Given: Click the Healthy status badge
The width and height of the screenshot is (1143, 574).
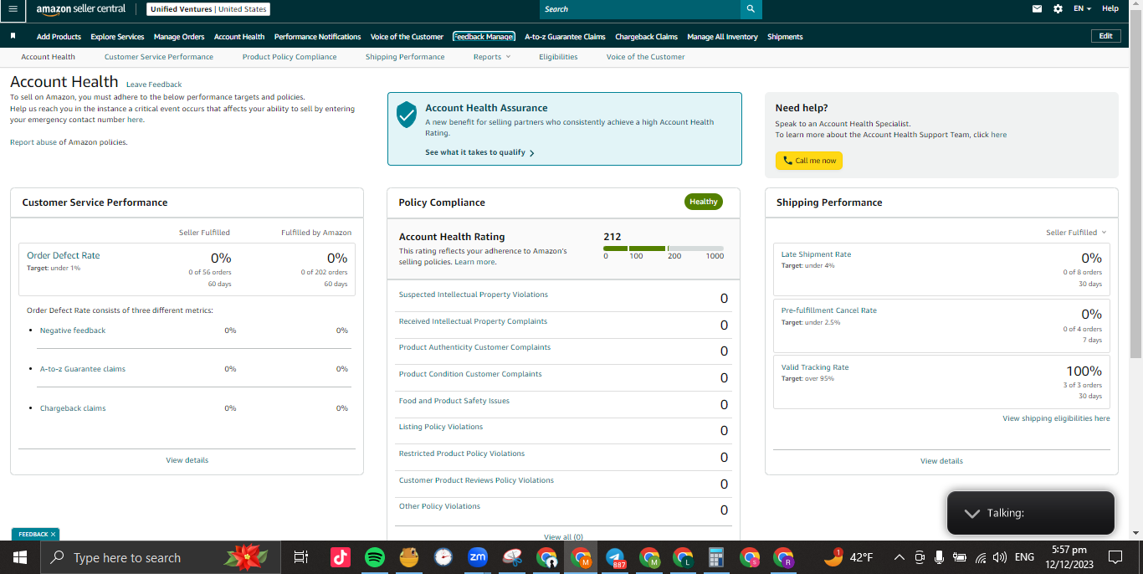Looking at the screenshot, I should point(704,202).
